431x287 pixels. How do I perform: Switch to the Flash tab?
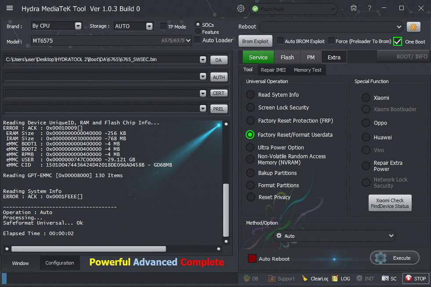(x=287, y=57)
